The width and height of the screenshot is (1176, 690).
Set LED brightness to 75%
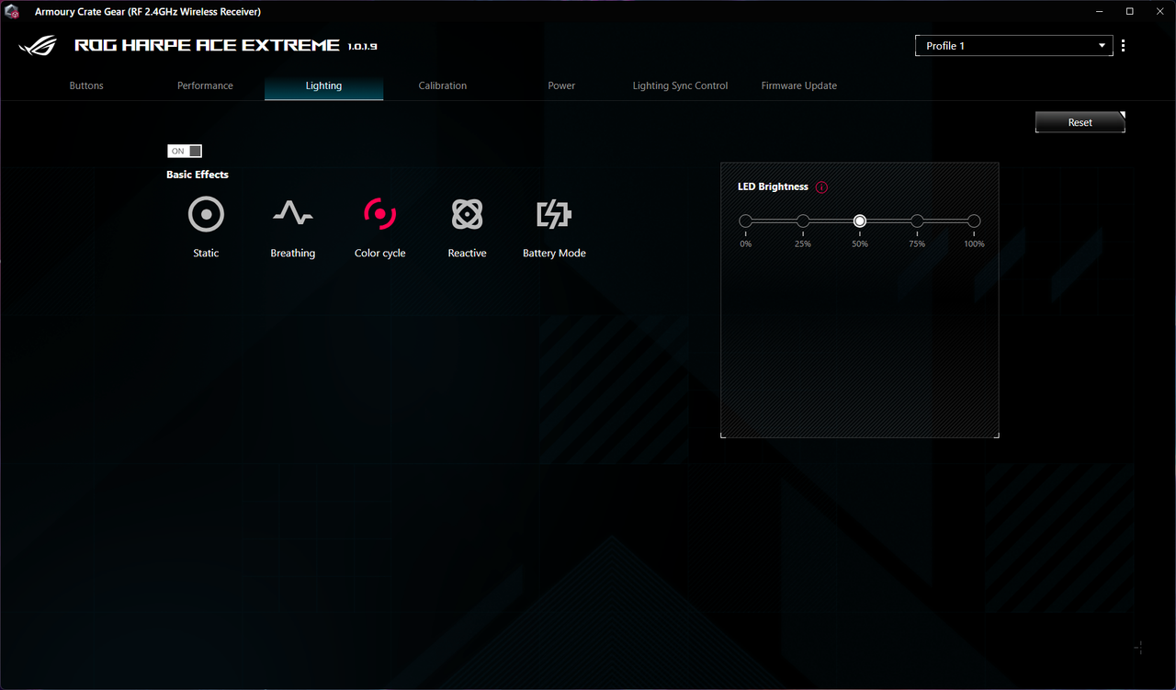coord(917,221)
